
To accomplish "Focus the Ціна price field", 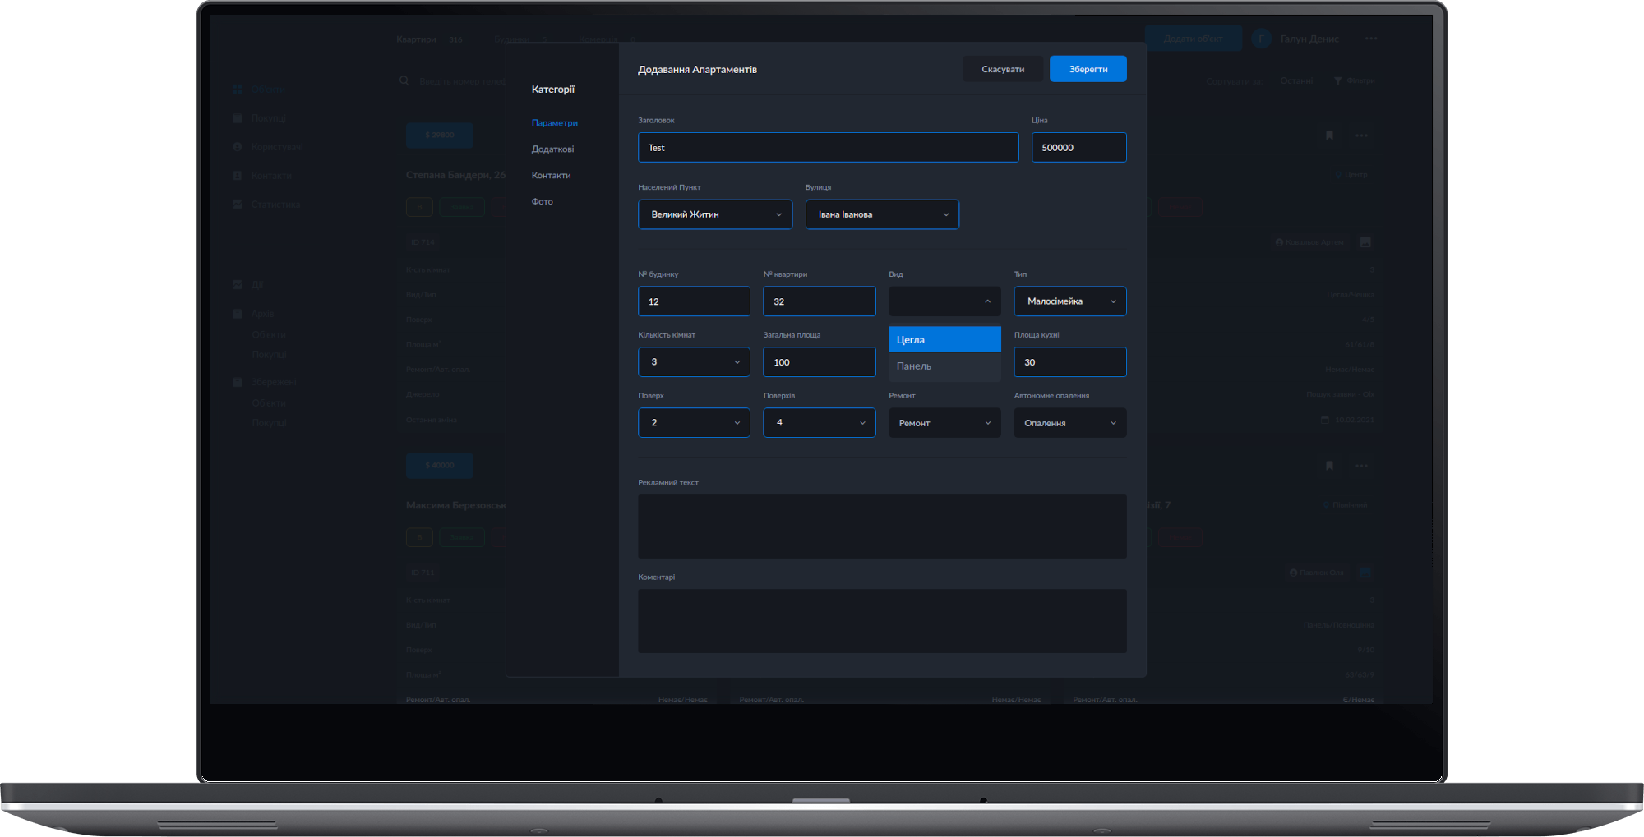I will [x=1078, y=148].
